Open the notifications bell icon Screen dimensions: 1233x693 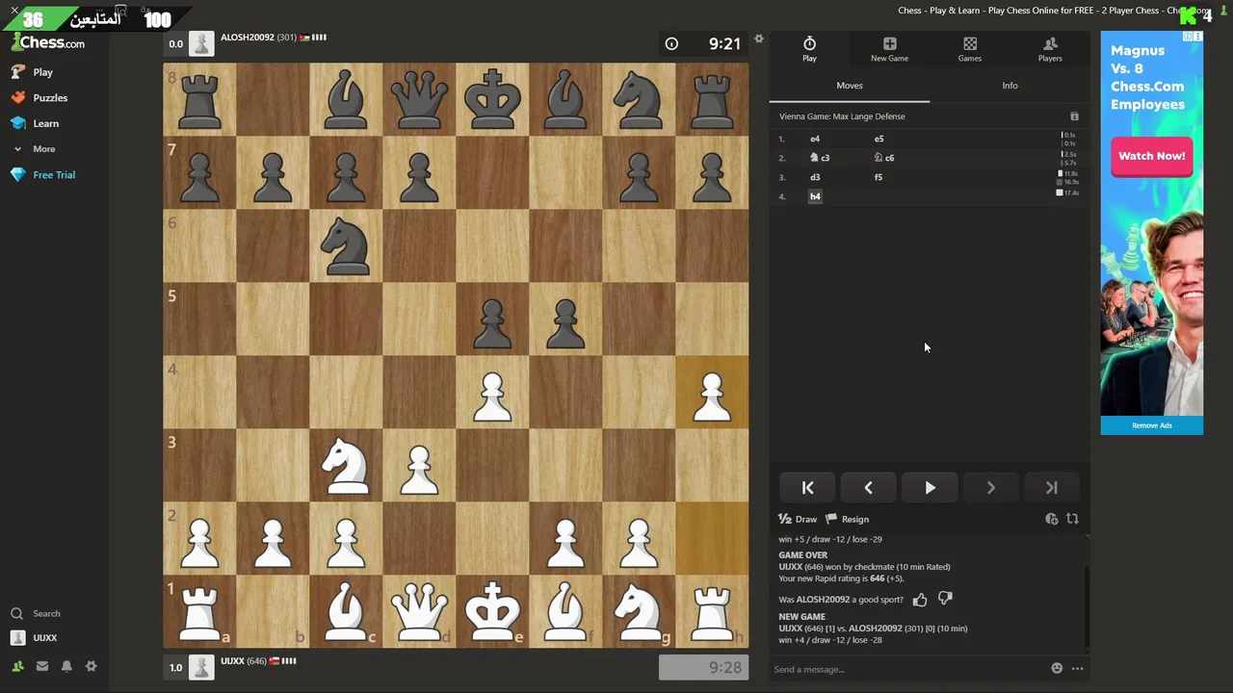(66, 666)
